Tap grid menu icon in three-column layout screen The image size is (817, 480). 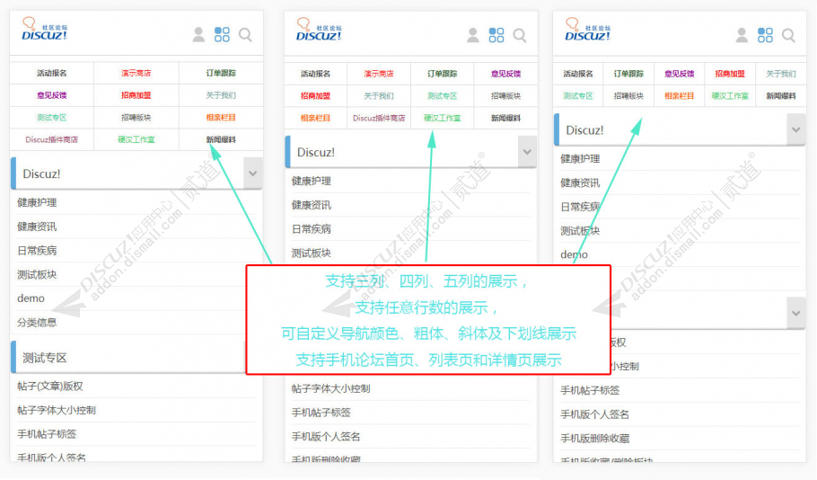(x=222, y=35)
